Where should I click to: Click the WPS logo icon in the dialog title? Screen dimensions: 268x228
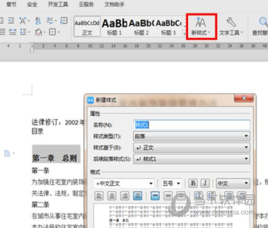[x=90, y=100]
